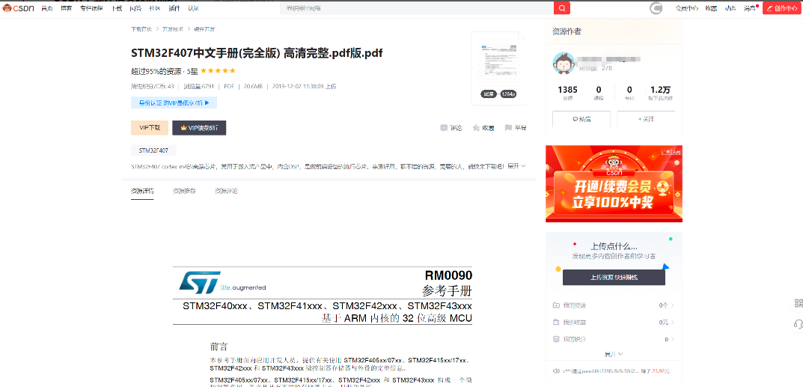Switch to the 资源评论 tab
This screenshot has height=387, width=803.
tap(226, 191)
